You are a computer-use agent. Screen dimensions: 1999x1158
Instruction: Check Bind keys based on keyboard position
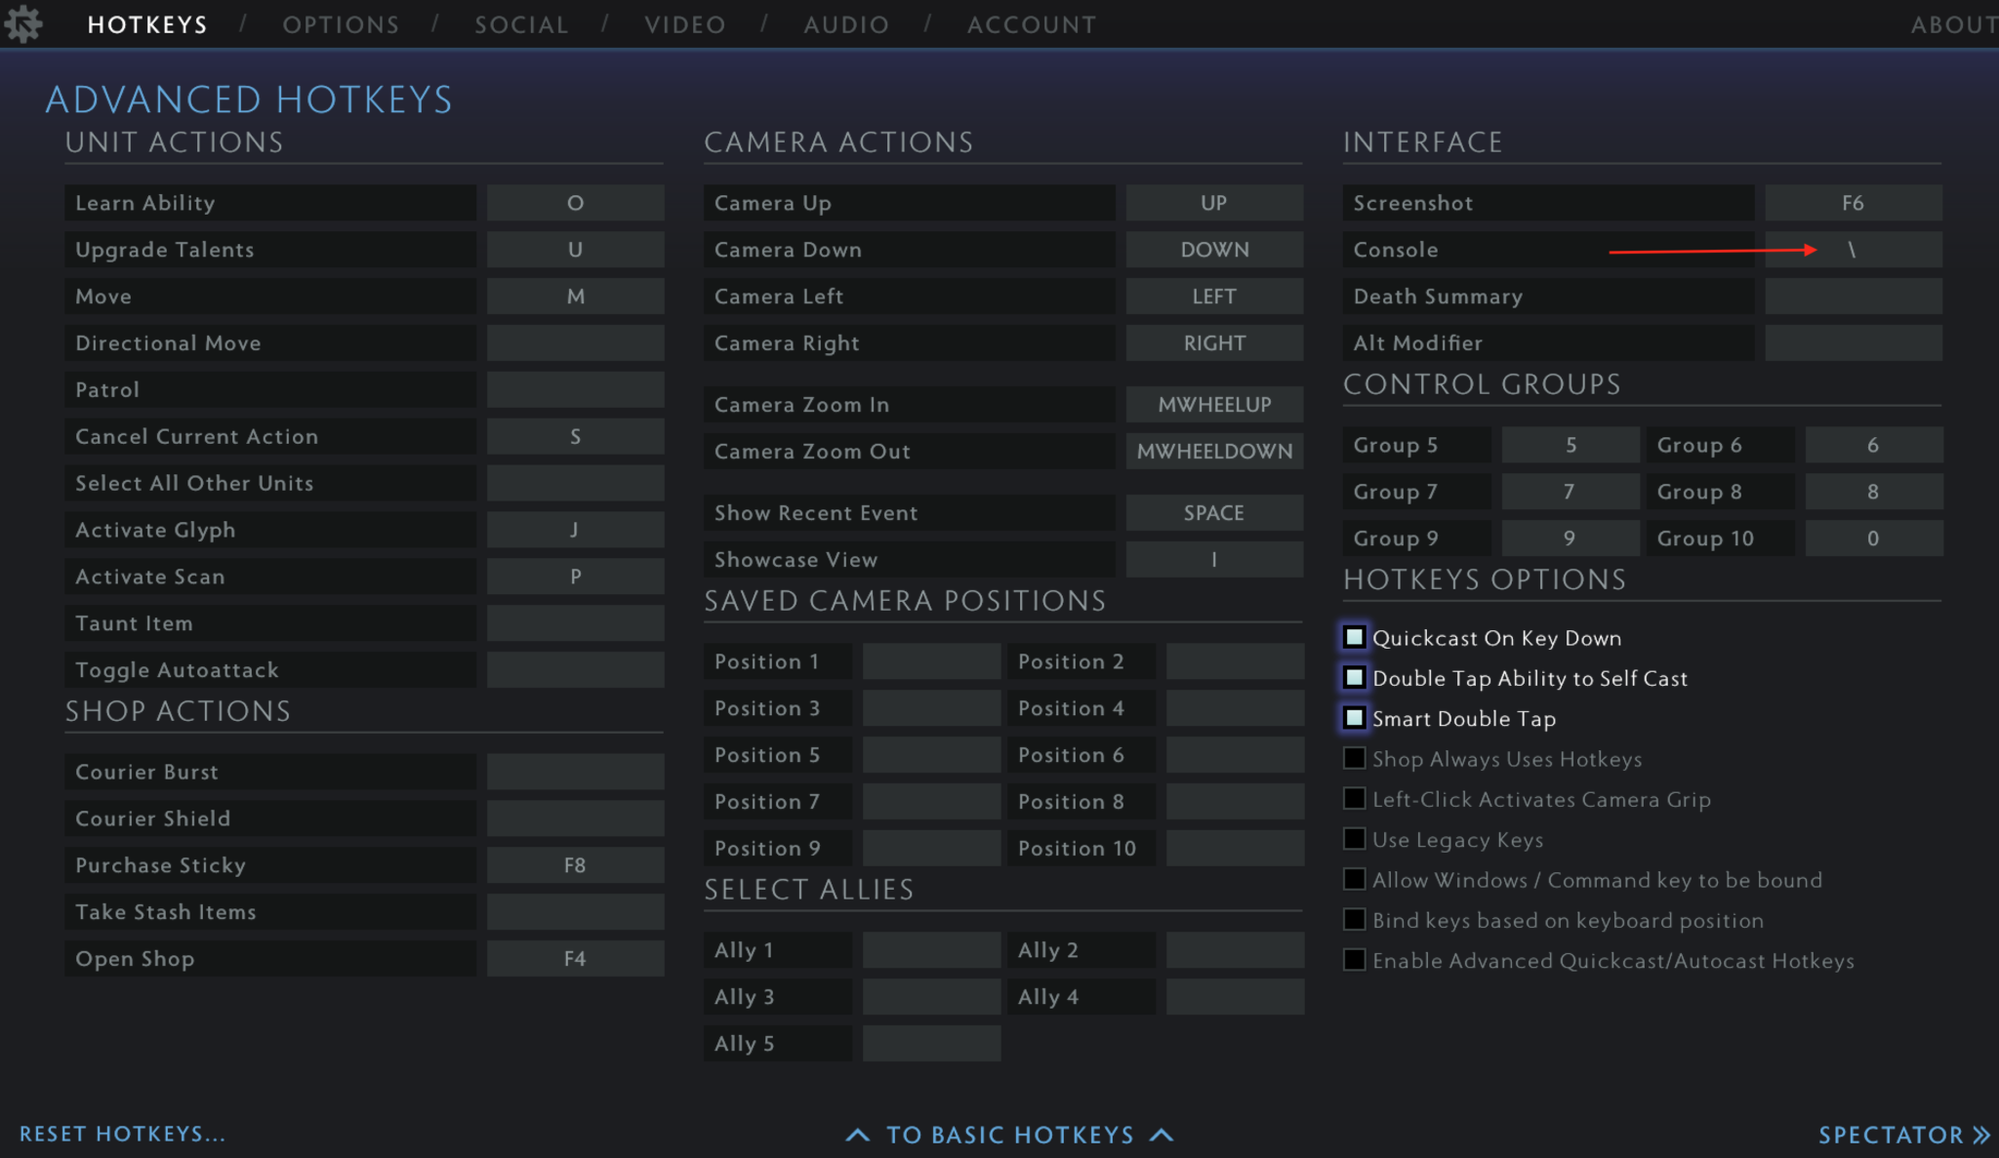point(1355,919)
